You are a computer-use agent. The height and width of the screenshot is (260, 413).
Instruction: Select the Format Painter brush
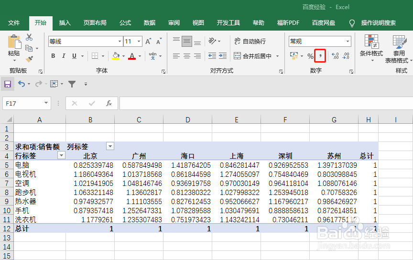[x=29, y=59]
